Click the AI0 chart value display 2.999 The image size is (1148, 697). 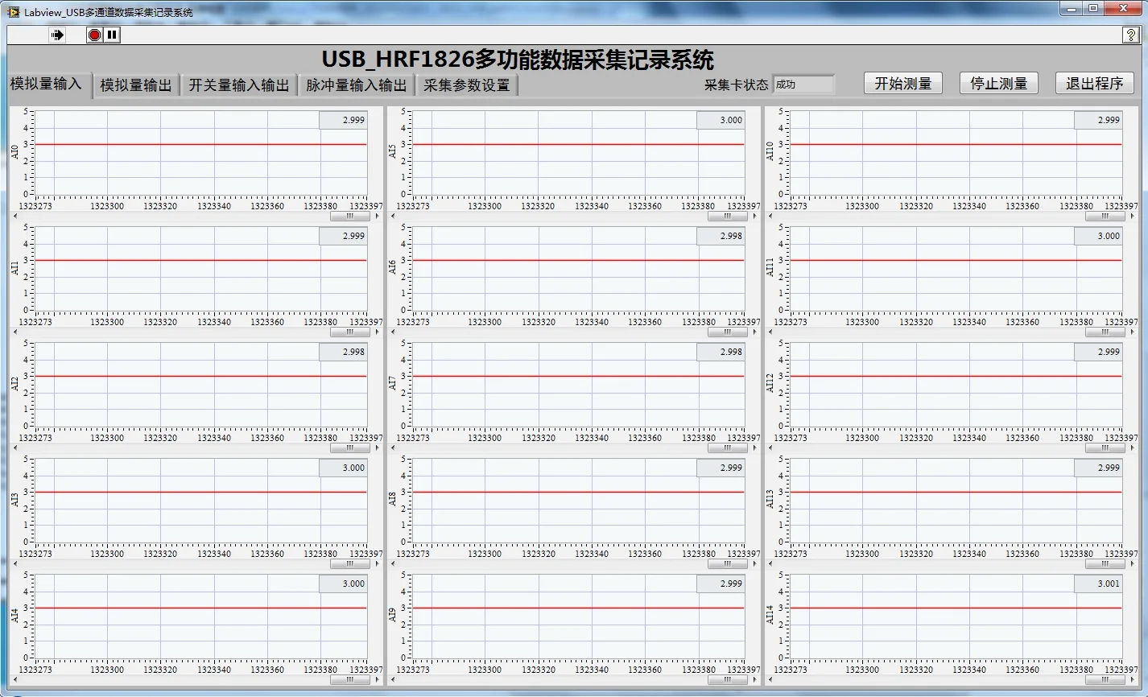pos(344,120)
